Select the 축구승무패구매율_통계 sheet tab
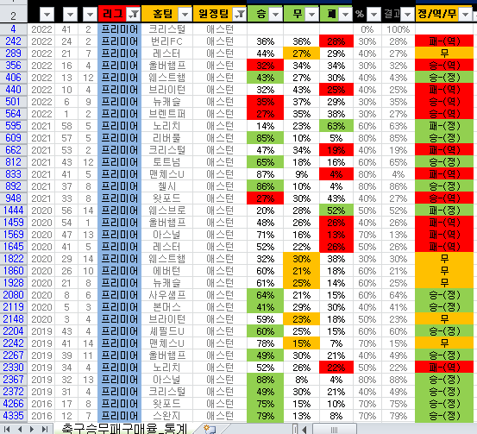This screenshot has height=434, width=477. (x=124, y=429)
